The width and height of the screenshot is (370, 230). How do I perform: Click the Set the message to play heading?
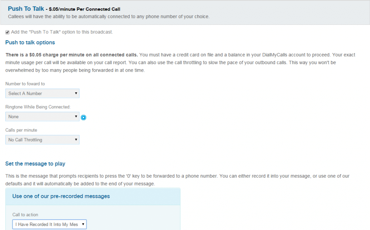pos(35,163)
